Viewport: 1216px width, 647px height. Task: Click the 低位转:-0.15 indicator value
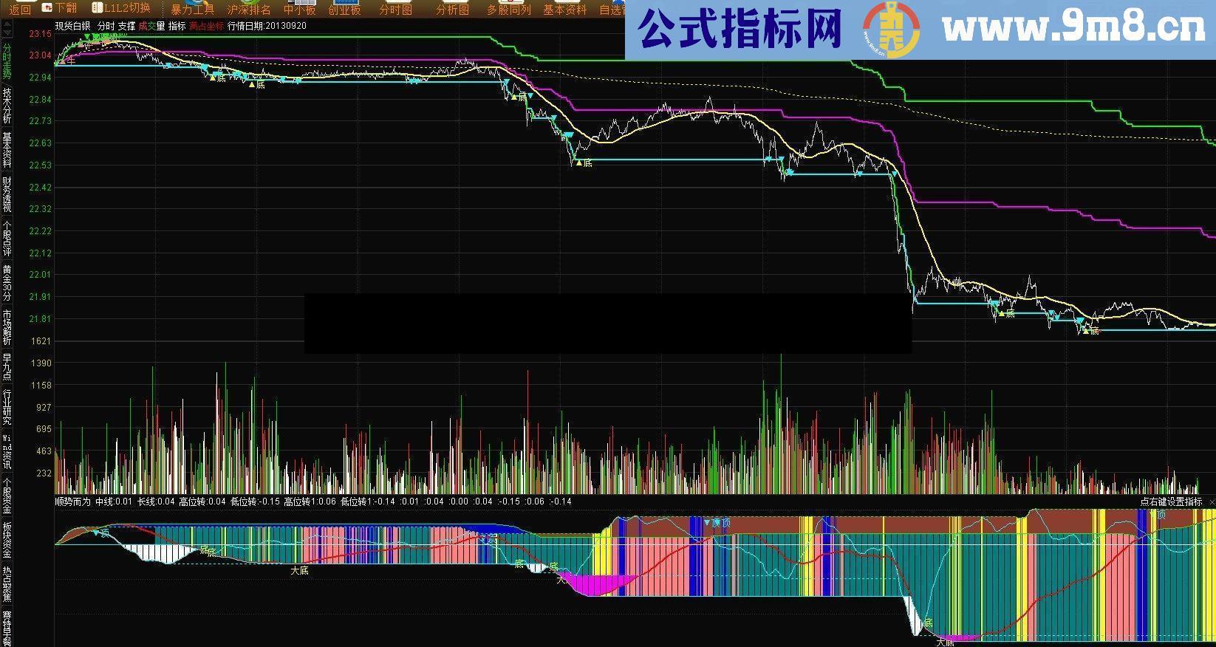[255, 501]
